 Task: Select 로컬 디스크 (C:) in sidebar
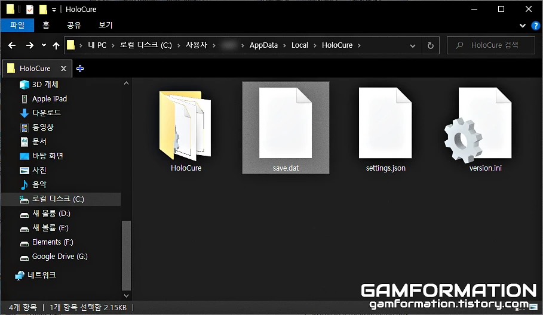pos(61,199)
